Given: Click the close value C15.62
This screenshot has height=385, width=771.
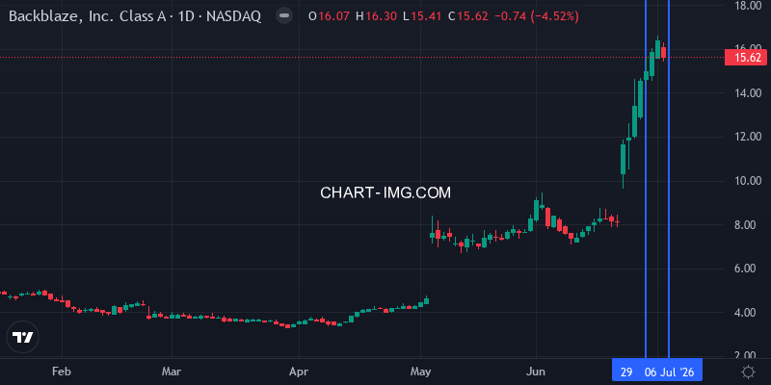Looking at the screenshot, I should click(x=467, y=16).
